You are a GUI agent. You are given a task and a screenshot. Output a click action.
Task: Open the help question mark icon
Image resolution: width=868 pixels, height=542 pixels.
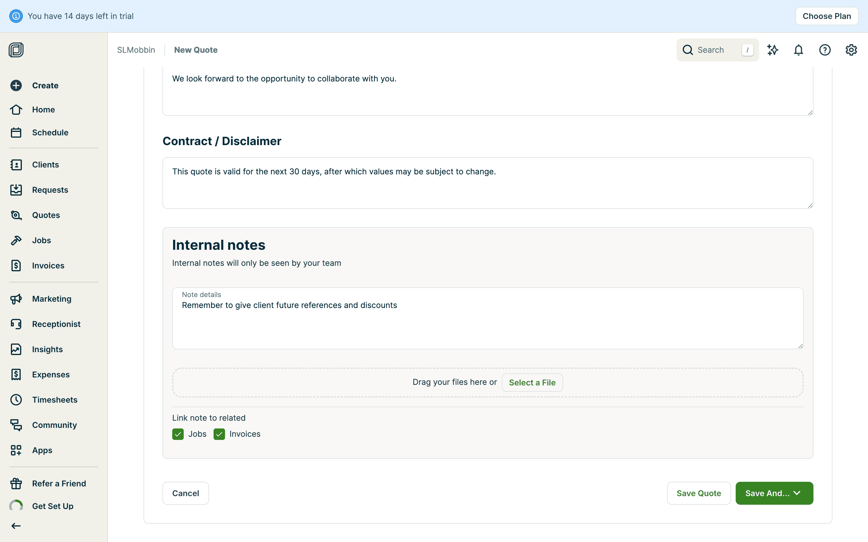tap(825, 50)
